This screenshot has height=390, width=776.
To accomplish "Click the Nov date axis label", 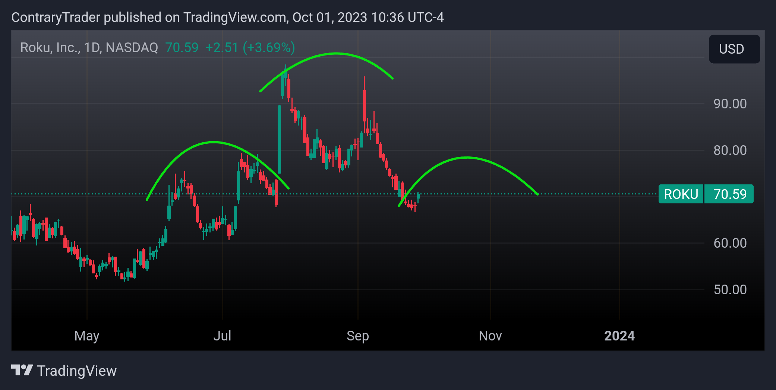I will [x=490, y=336].
